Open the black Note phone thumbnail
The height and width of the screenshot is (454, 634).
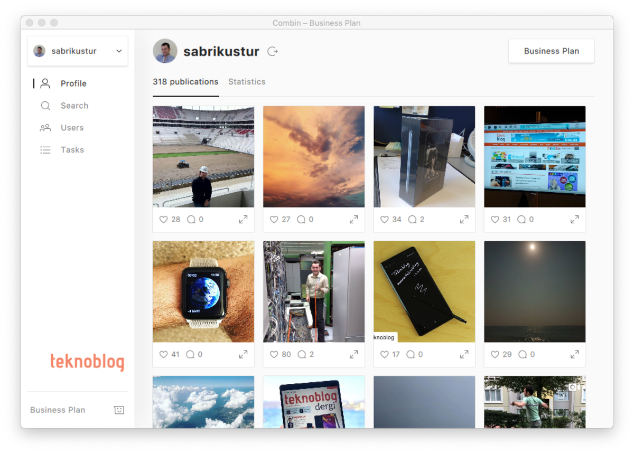click(424, 292)
